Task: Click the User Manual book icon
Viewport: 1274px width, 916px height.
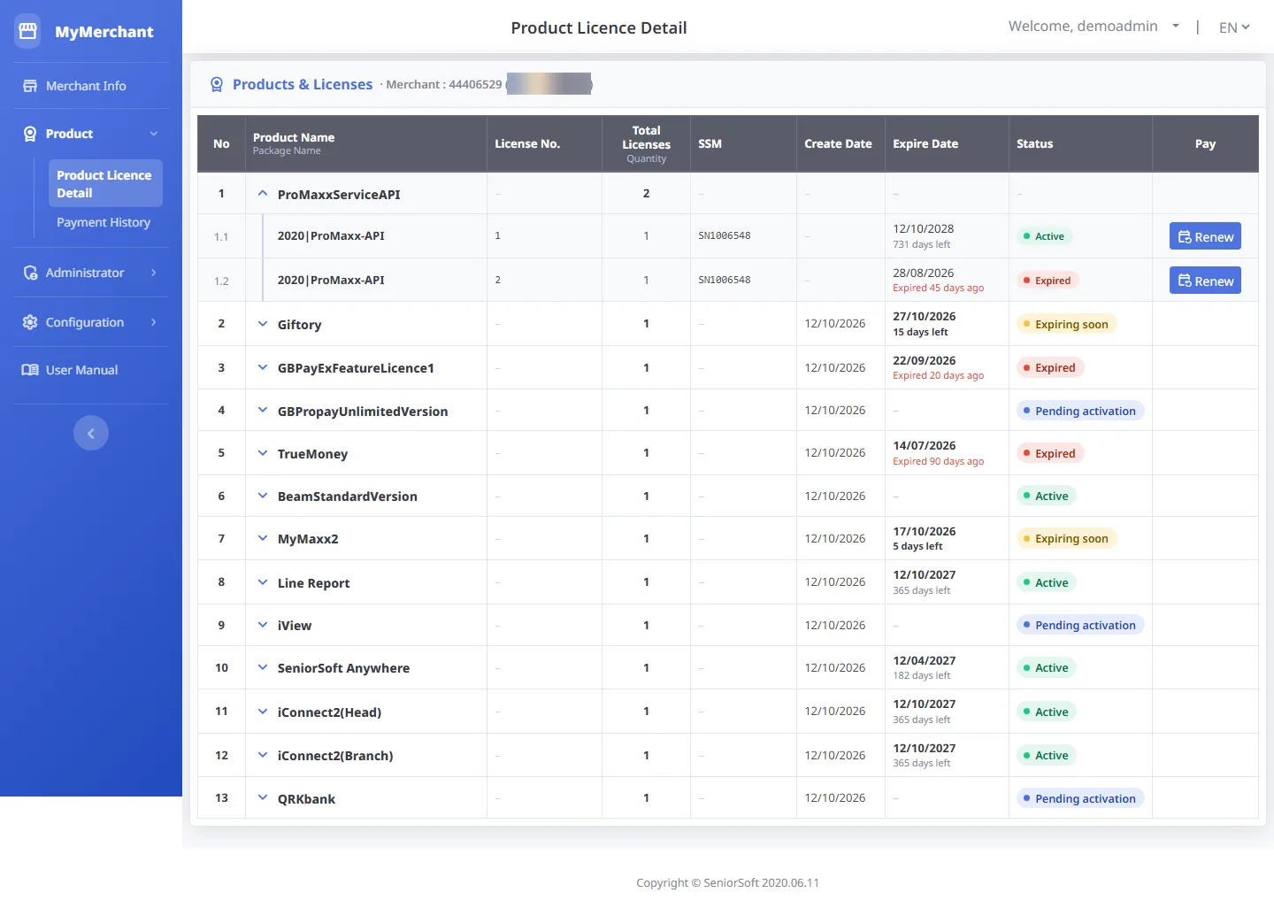Action: [x=30, y=370]
